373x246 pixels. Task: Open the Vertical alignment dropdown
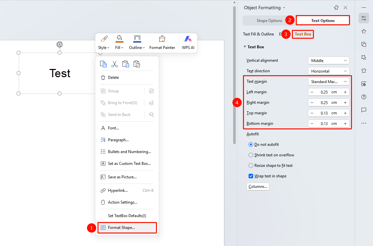pos(329,60)
